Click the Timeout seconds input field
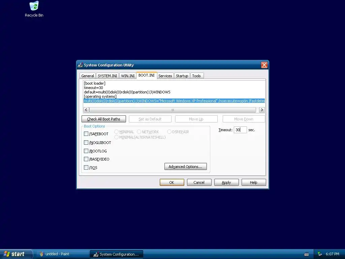The height and width of the screenshot is (259, 345). (240, 130)
